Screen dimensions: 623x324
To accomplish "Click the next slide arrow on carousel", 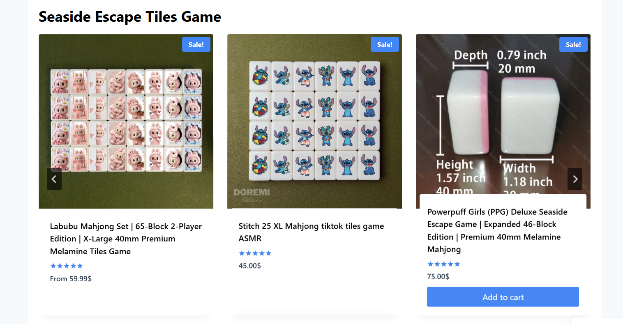I will pyautogui.click(x=575, y=179).
